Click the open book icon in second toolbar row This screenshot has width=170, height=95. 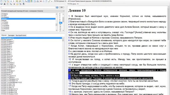(1, 4)
